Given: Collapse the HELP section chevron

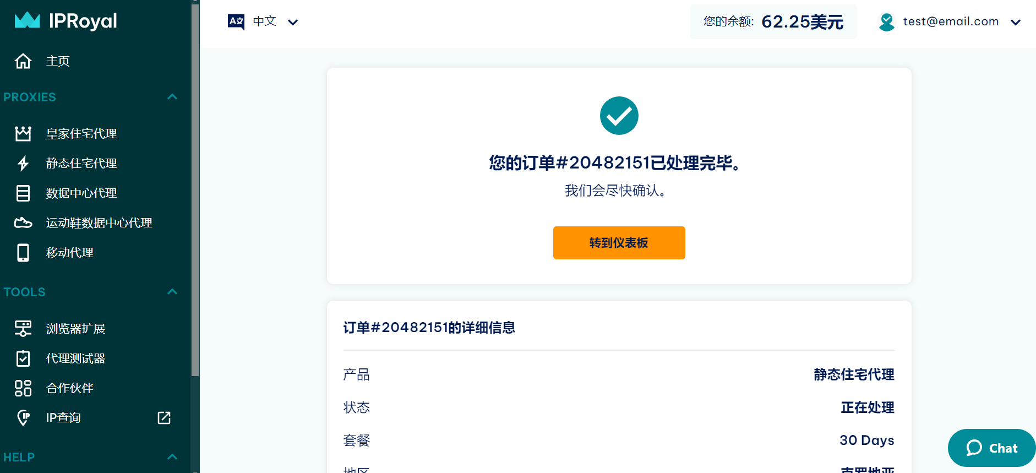Looking at the screenshot, I should [172, 457].
